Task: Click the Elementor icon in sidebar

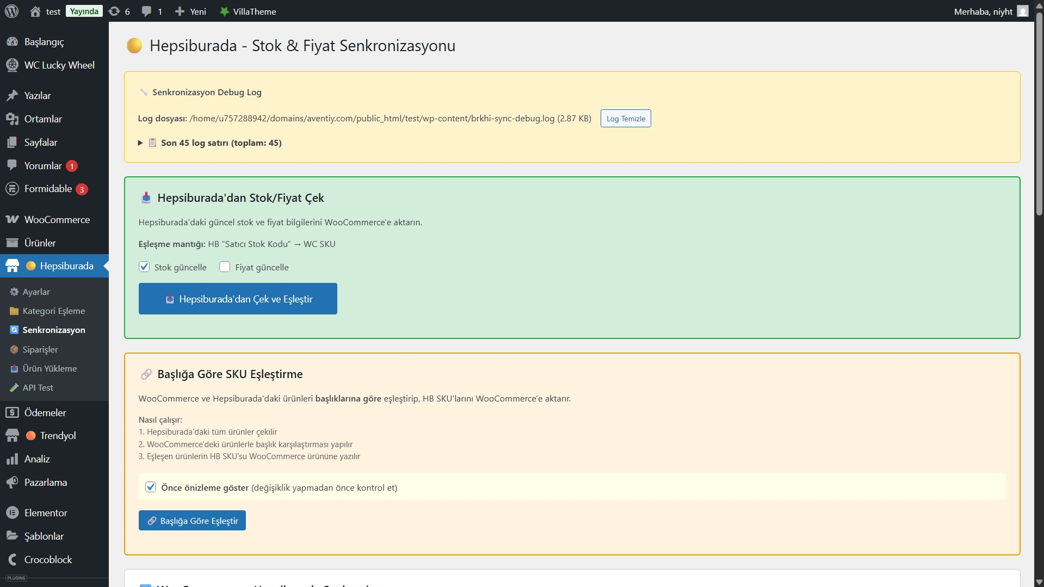Action: [12, 513]
